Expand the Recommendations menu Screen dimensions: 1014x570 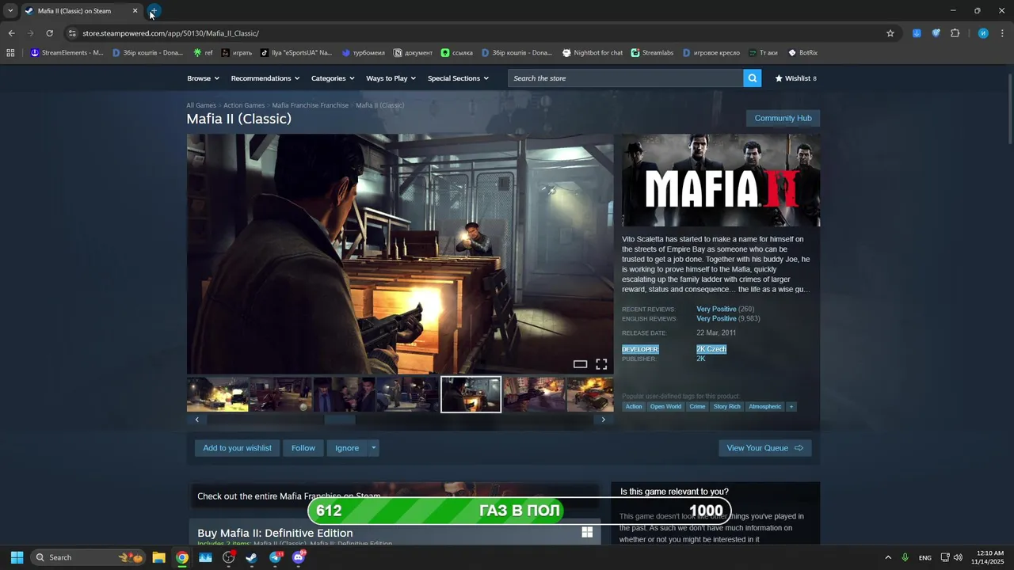click(265, 78)
